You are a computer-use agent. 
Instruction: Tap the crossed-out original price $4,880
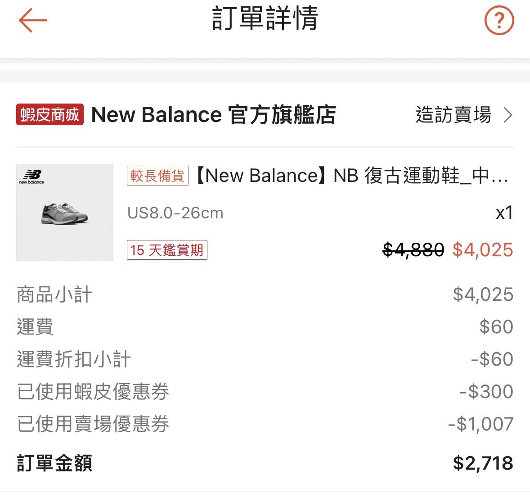click(x=413, y=250)
